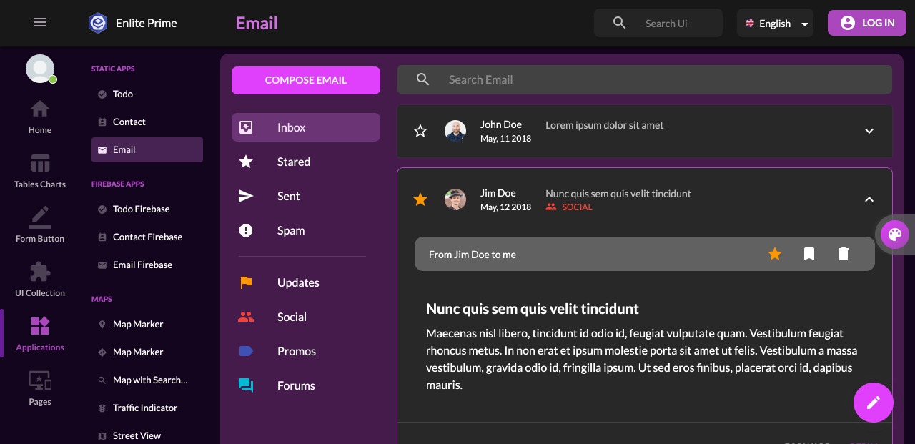This screenshot has width=915, height=444.
Task: Open Todo Firebase app
Action: [147, 209]
